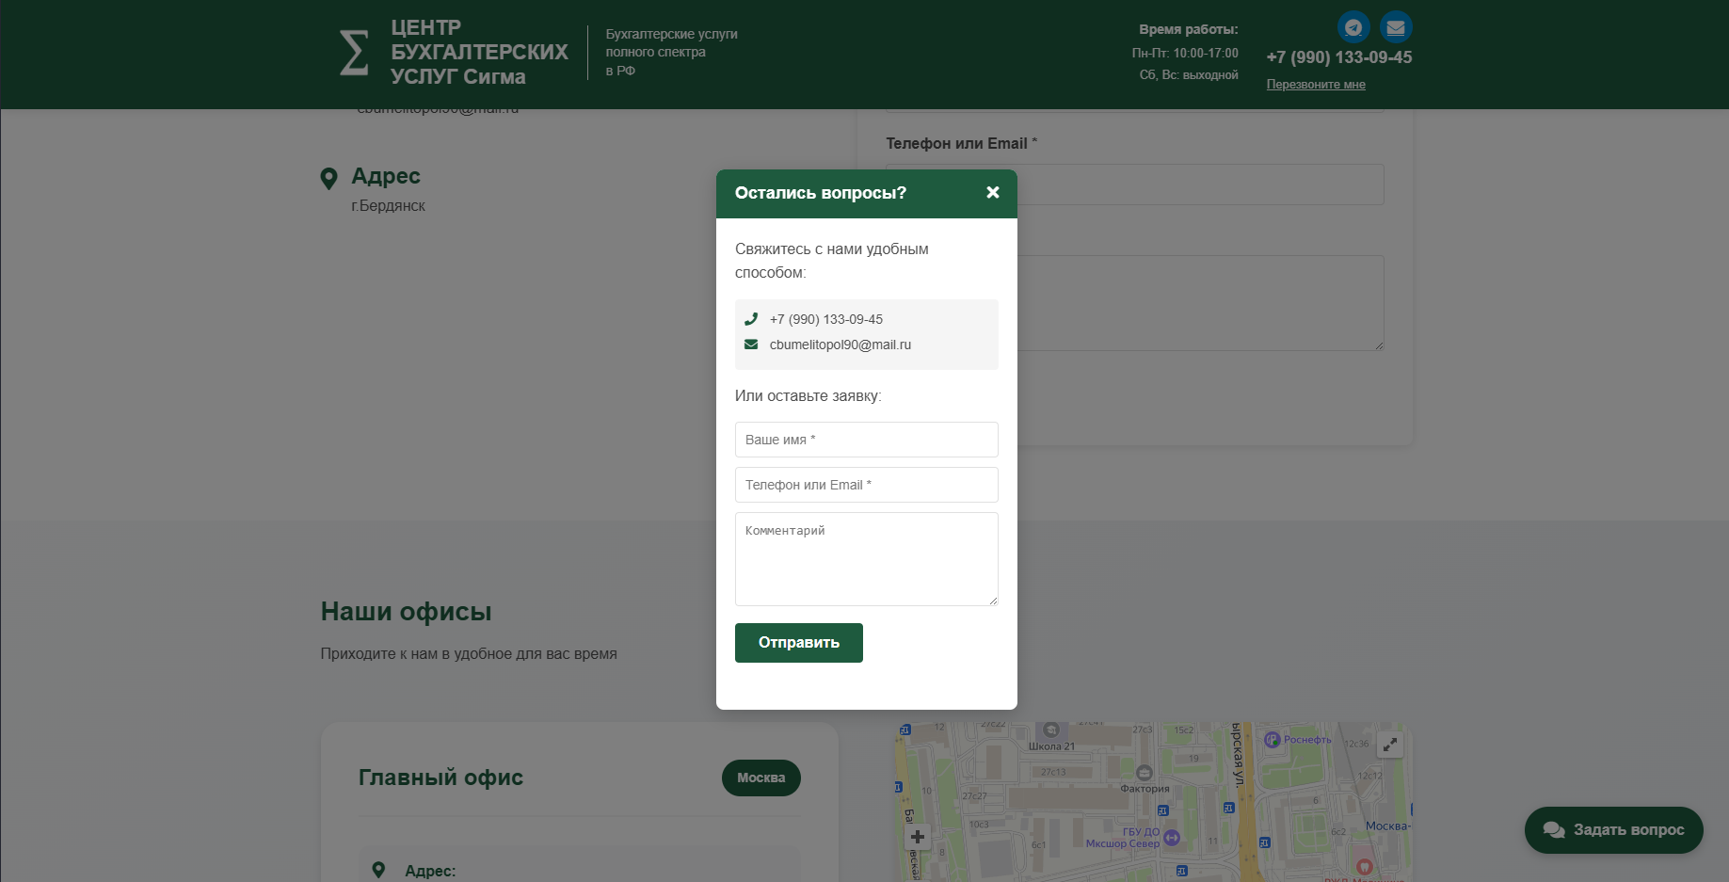
Task: Click the pin icon in Главный офис card
Action: click(x=378, y=871)
